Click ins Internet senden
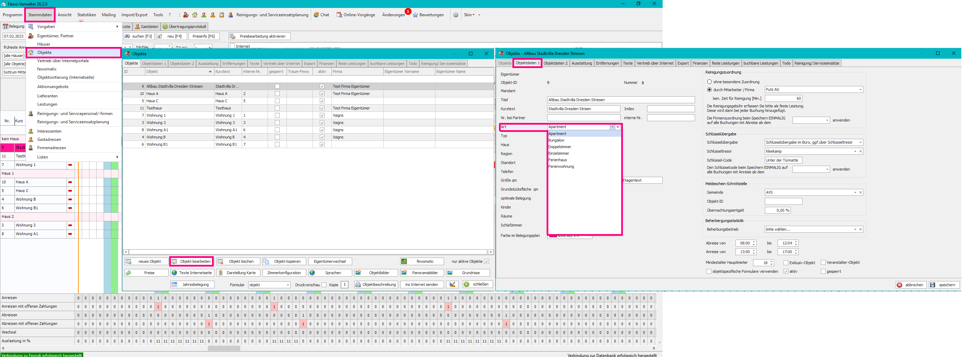Viewport: 962px width, 357px height. (422, 284)
